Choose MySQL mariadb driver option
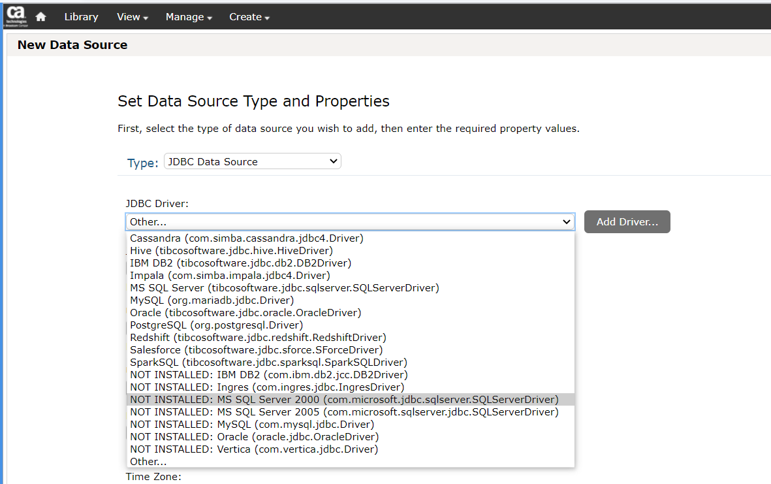Screen dimensions: 771x484 pos(212,300)
